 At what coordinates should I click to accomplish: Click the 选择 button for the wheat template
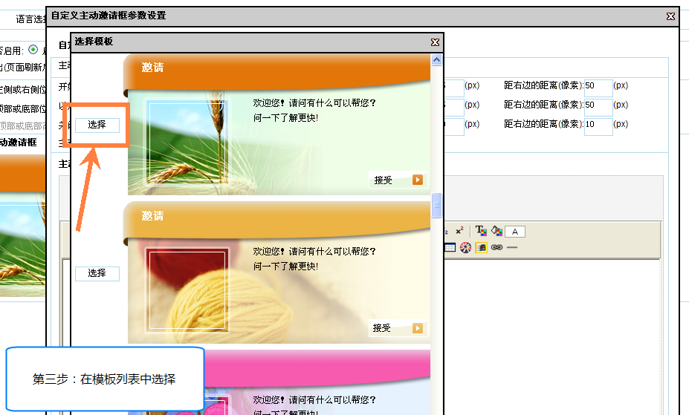[x=97, y=125]
